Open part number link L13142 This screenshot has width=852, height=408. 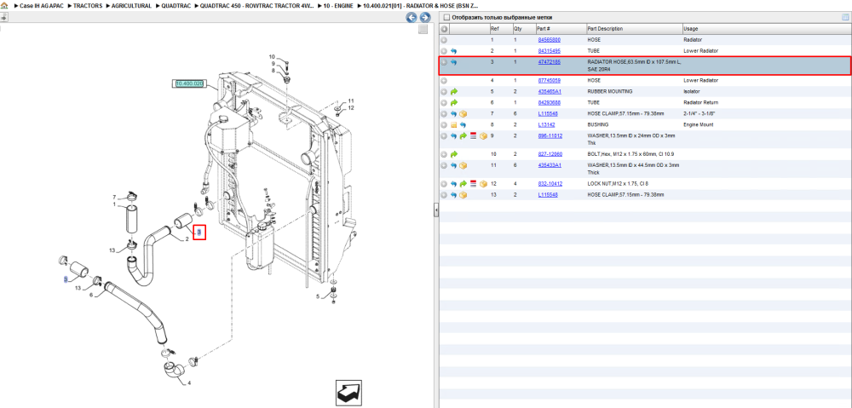pos(546,125)
